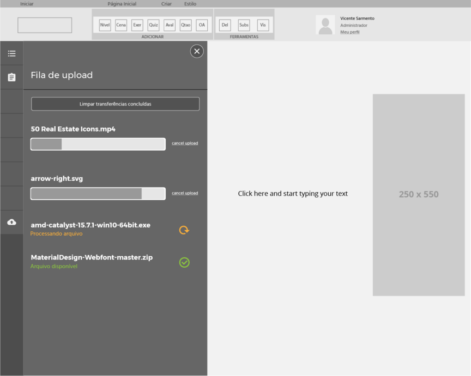471x376 pixels.
Task: Click the user name Vicente Sarmento
Action: point(357,19)
